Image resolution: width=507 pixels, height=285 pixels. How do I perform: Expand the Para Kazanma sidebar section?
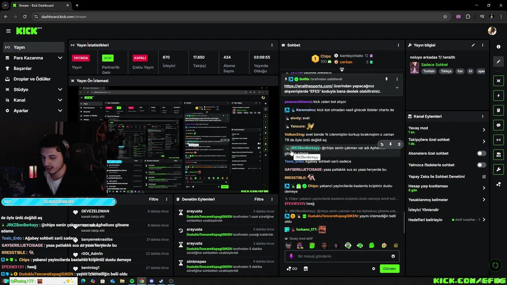(x=60, y=58)
